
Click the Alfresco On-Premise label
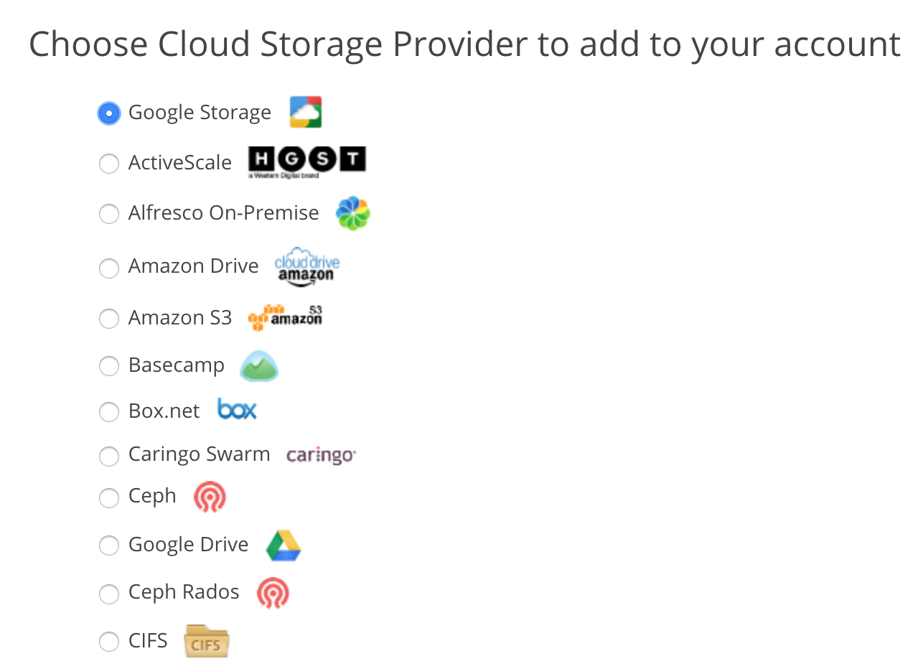(223, 213)
